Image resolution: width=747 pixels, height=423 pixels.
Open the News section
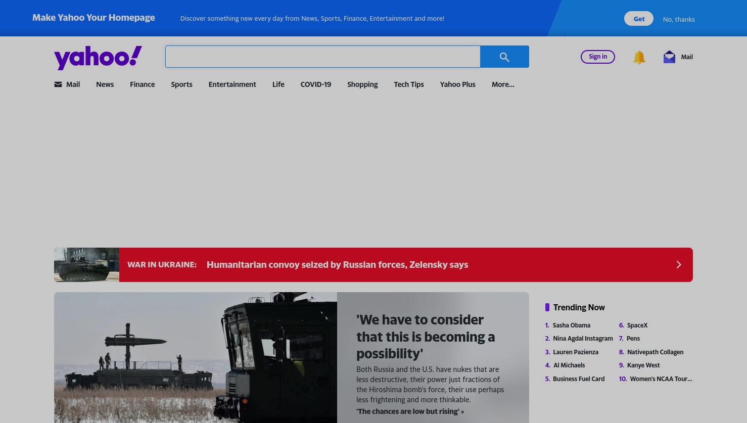point(105,84)
